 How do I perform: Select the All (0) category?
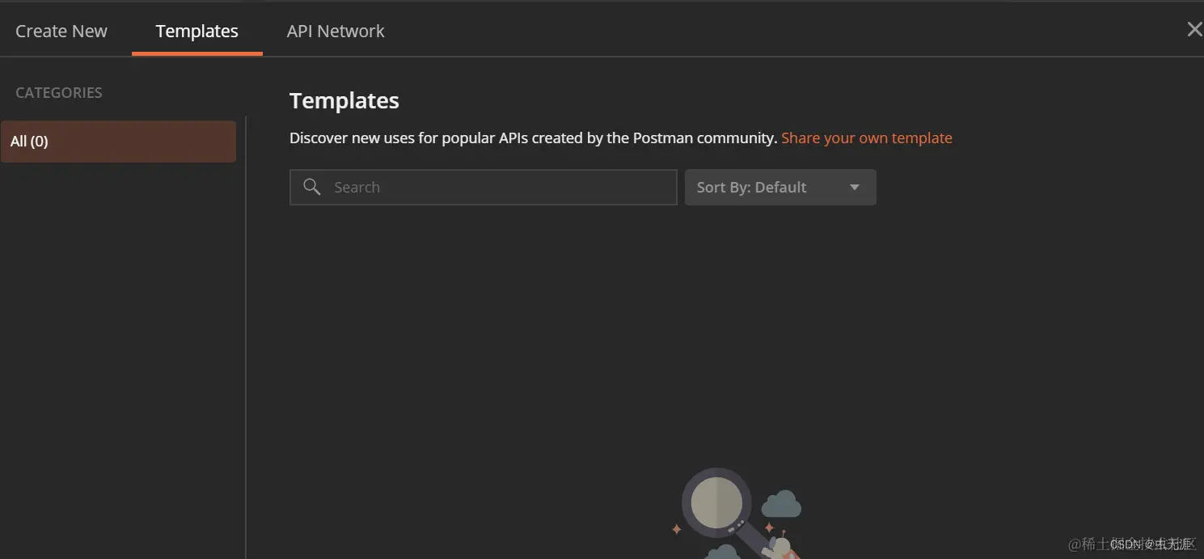[118, 142]
